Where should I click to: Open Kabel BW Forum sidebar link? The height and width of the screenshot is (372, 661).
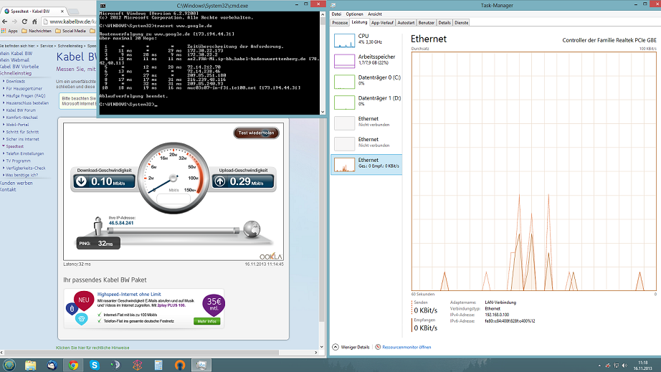(21, 110)
